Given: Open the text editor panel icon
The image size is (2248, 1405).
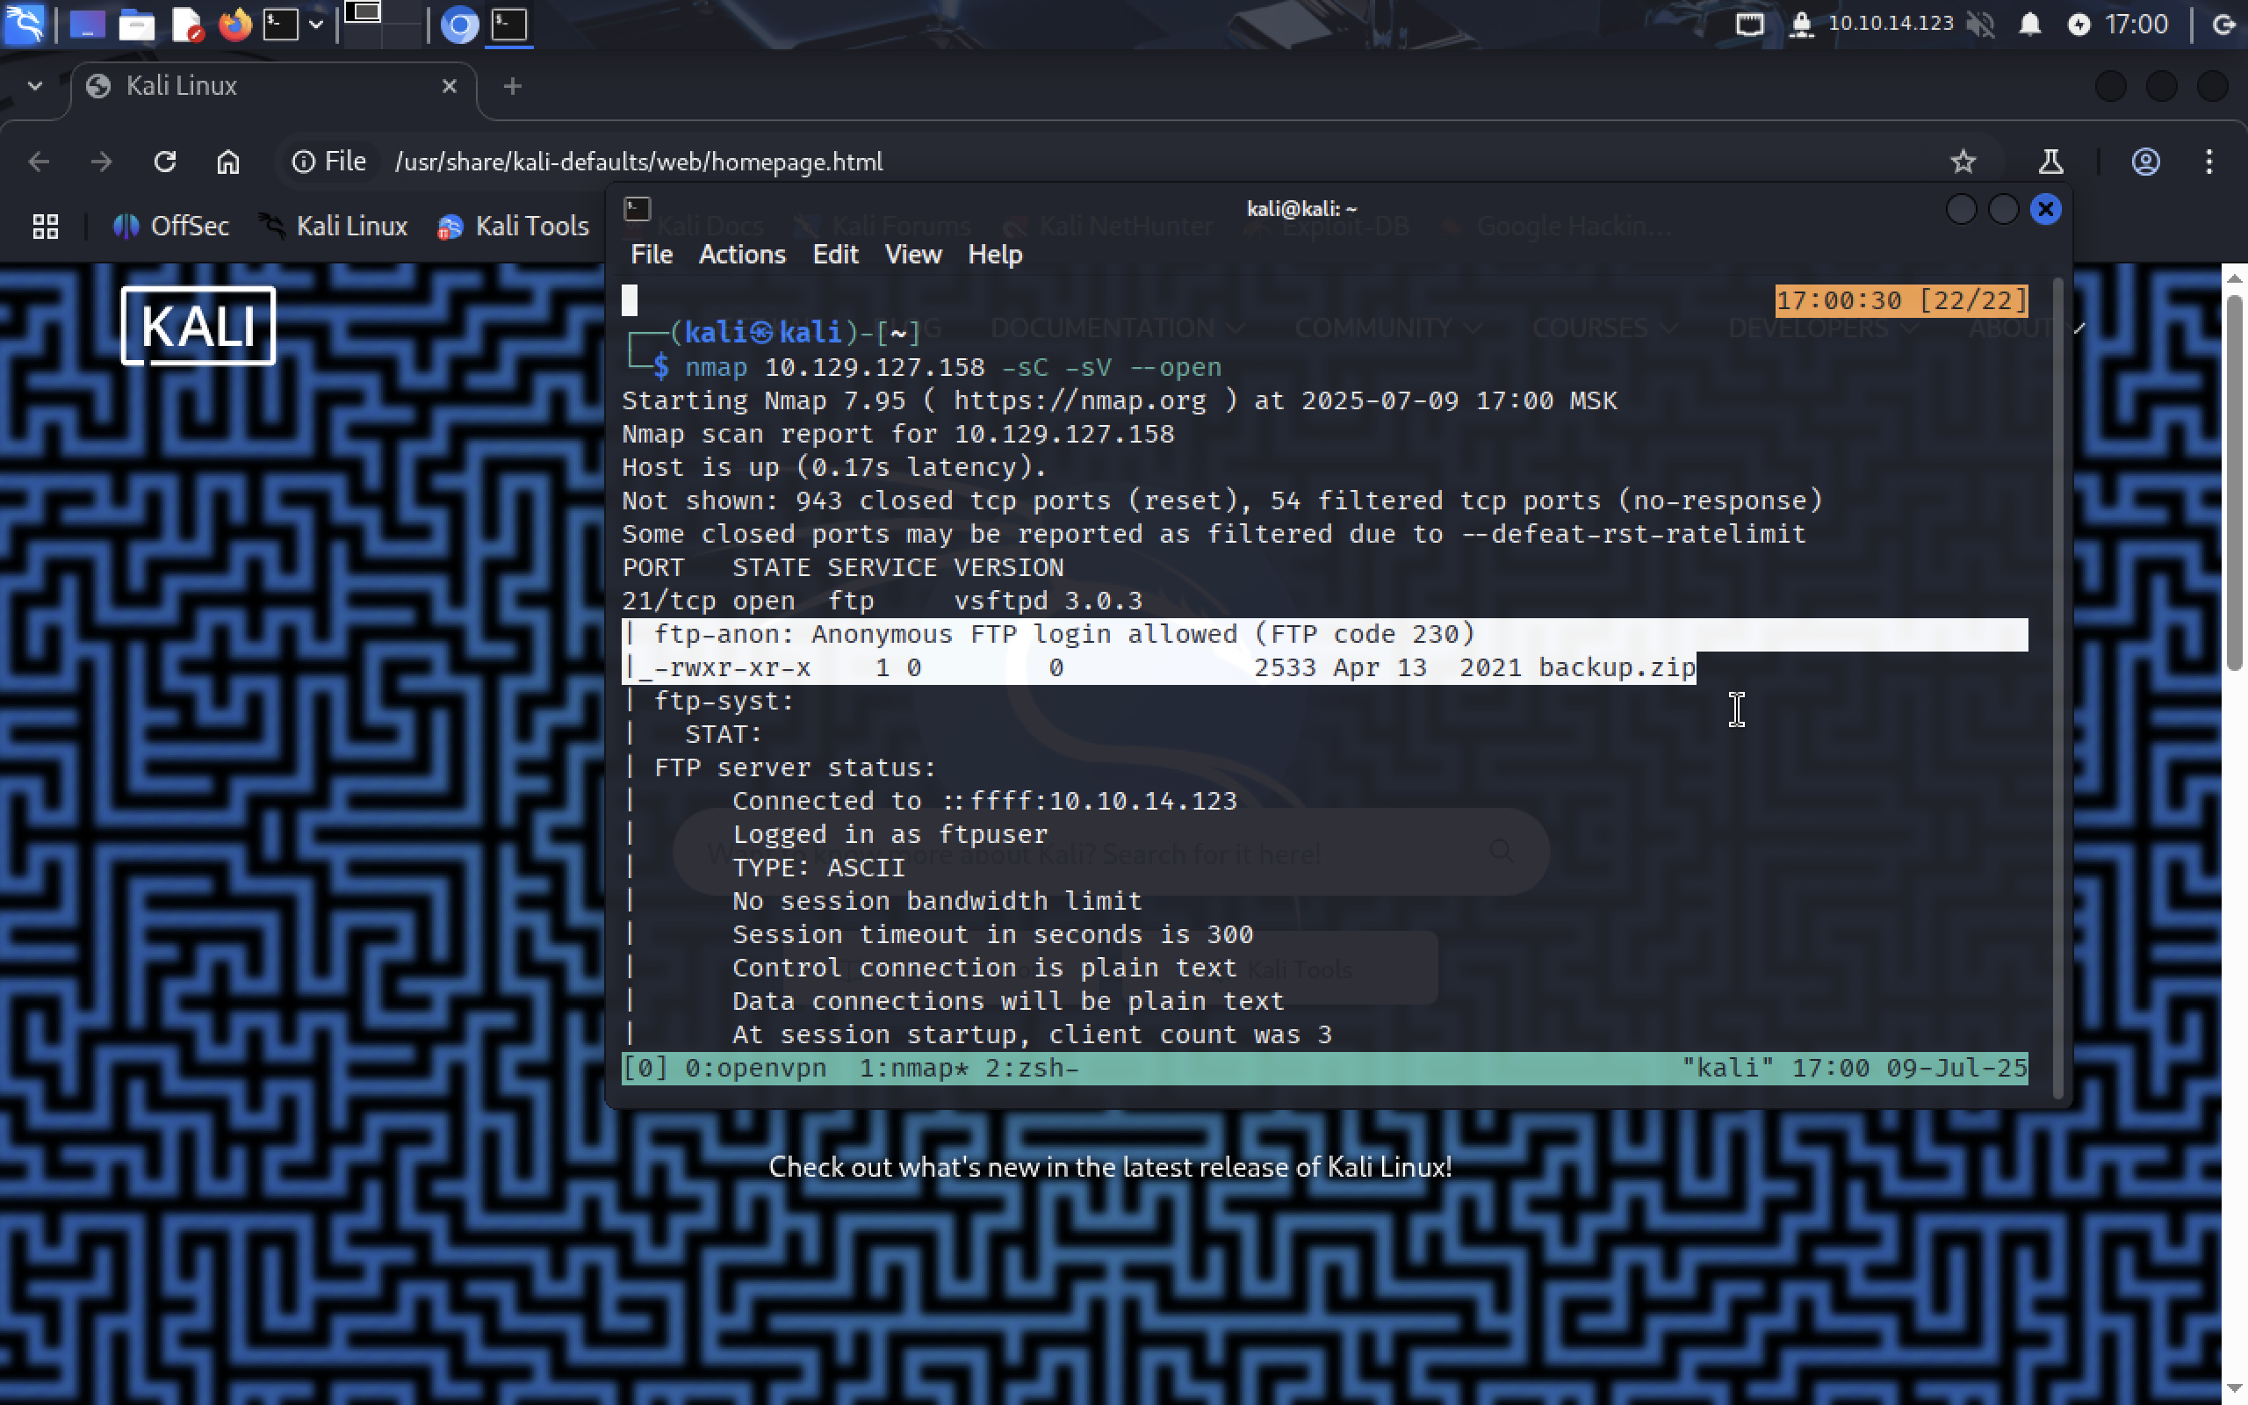Looking at the screenshot, I should click(187, 25).
